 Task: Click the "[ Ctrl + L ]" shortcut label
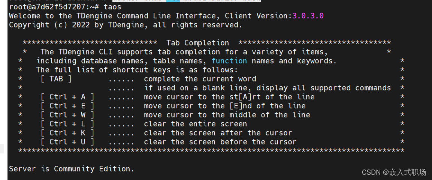coord(67,124)
